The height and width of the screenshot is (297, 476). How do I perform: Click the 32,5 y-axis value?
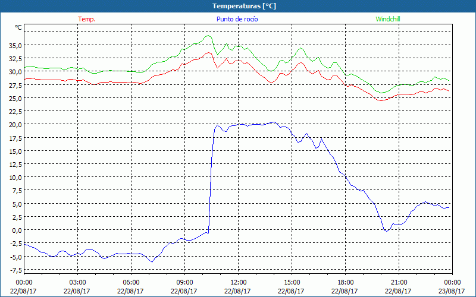click(x=16, y=58)
